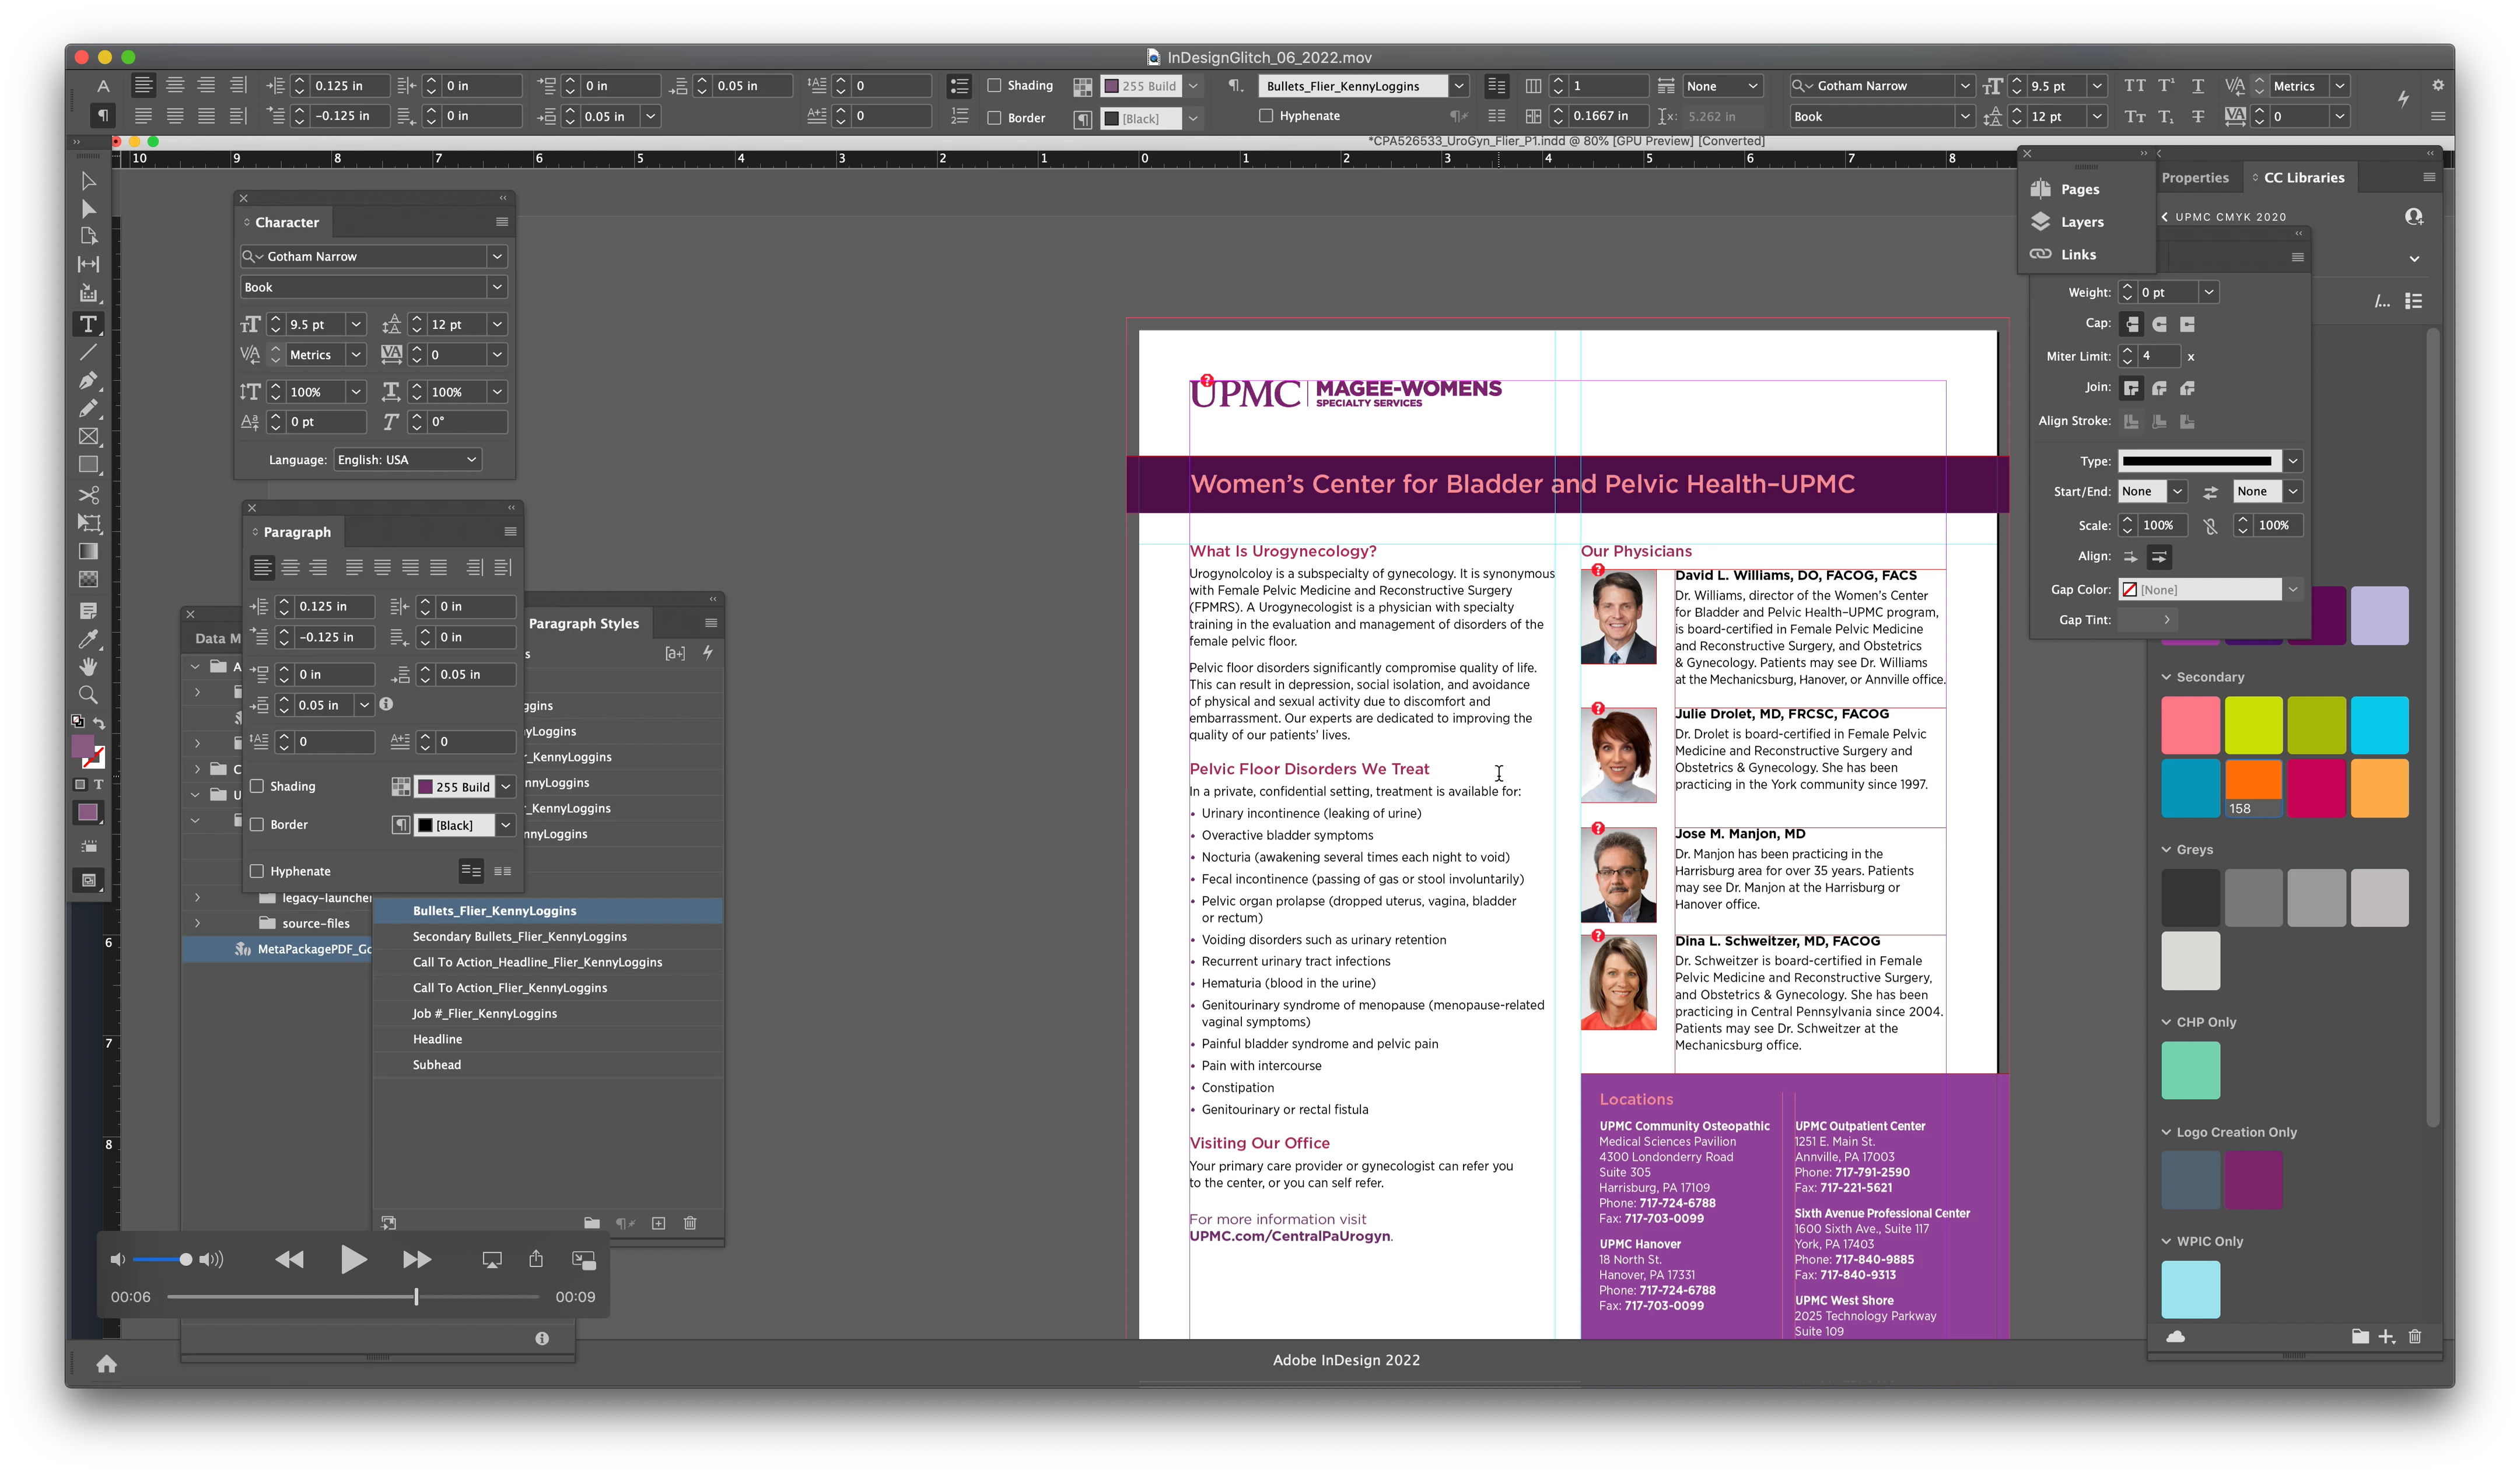Check Hyphenate in the Paragraph panel
2520x1474 pixels.
[258, 872]
